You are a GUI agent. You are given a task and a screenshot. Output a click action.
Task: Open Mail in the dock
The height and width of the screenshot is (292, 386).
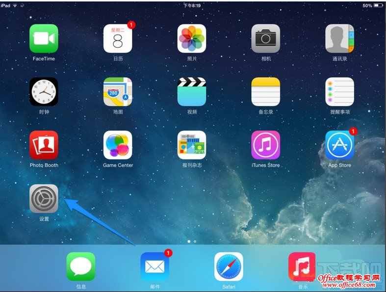154,266
